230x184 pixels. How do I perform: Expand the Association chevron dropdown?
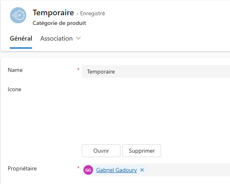[78, 38]
